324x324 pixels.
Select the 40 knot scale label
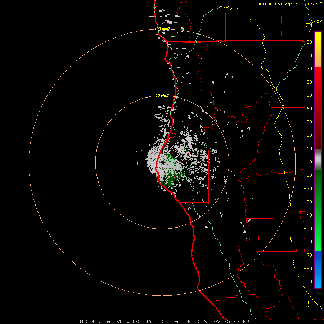(x=309, y=108)
